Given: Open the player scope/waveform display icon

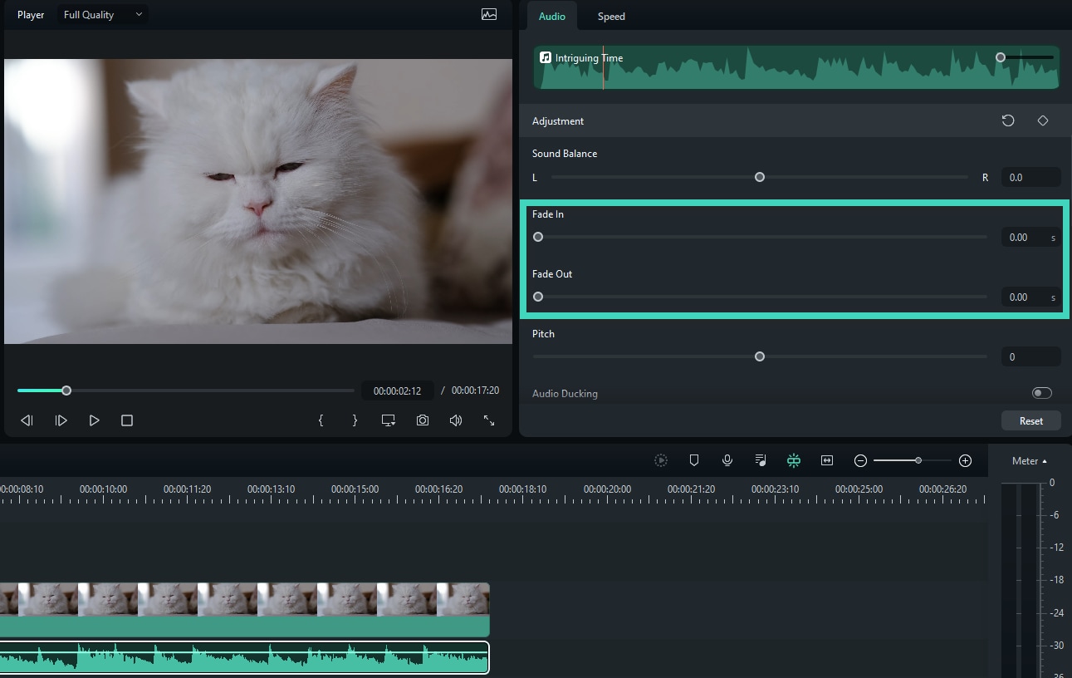Looking at the screenshot, I should coord(489,14).
